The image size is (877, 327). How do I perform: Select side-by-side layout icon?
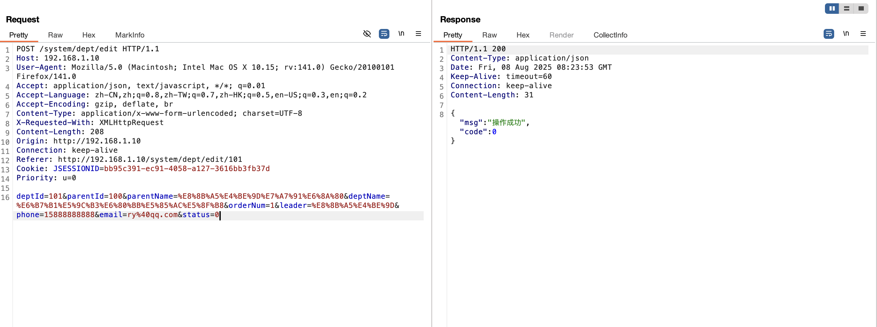(x=832, y=9)
